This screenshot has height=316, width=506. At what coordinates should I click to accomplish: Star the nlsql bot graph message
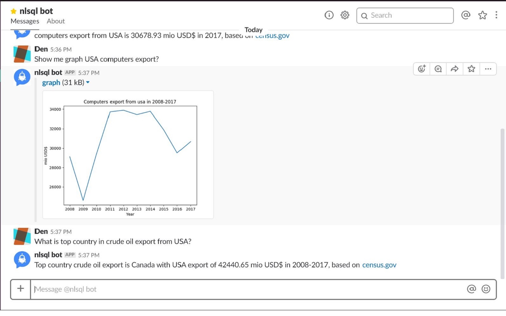coord(471,69)
